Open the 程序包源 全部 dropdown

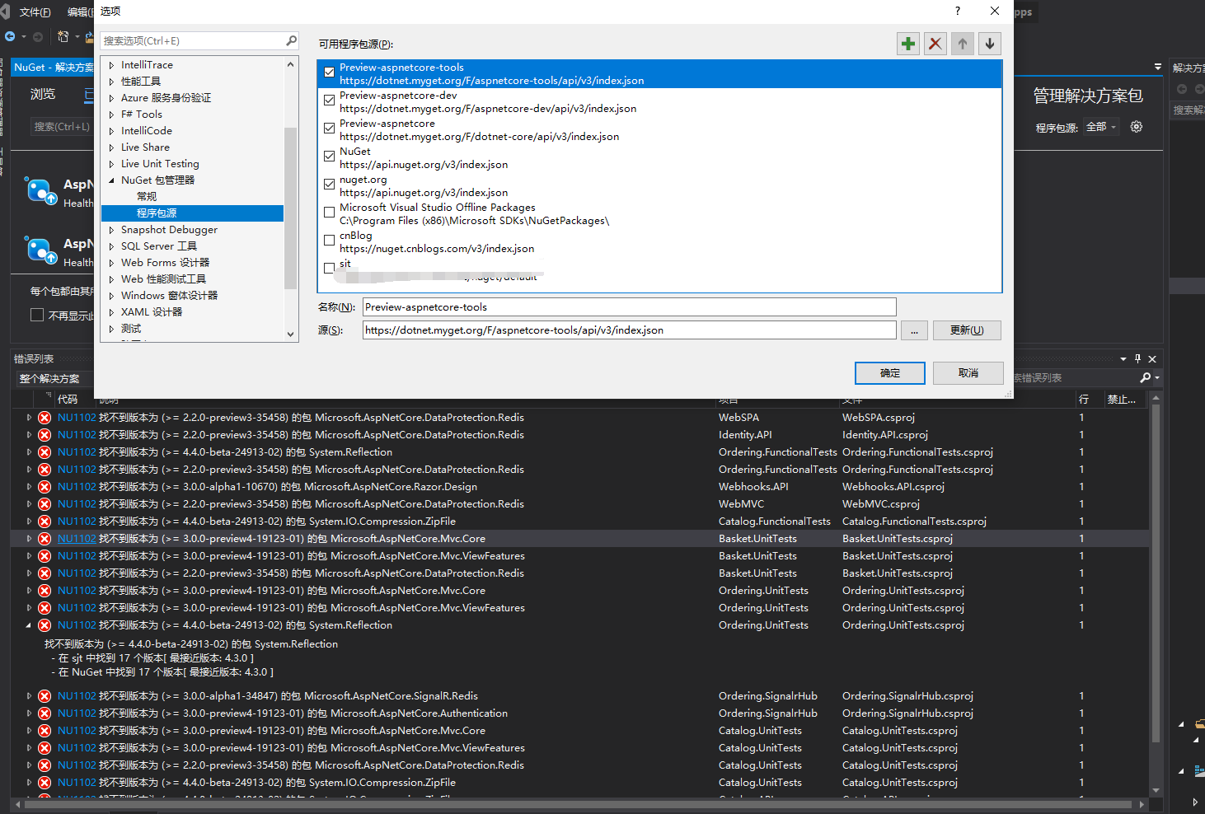point(1100,127)
